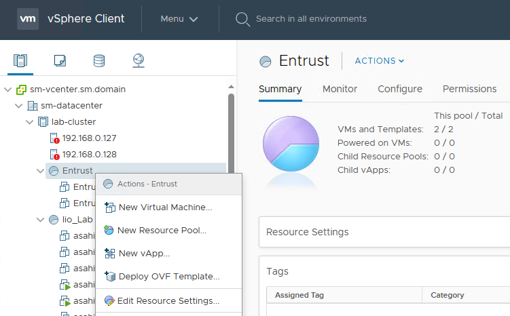
Task: Collapse lab-cluster tree node
Action: click(x=30, y=122)
